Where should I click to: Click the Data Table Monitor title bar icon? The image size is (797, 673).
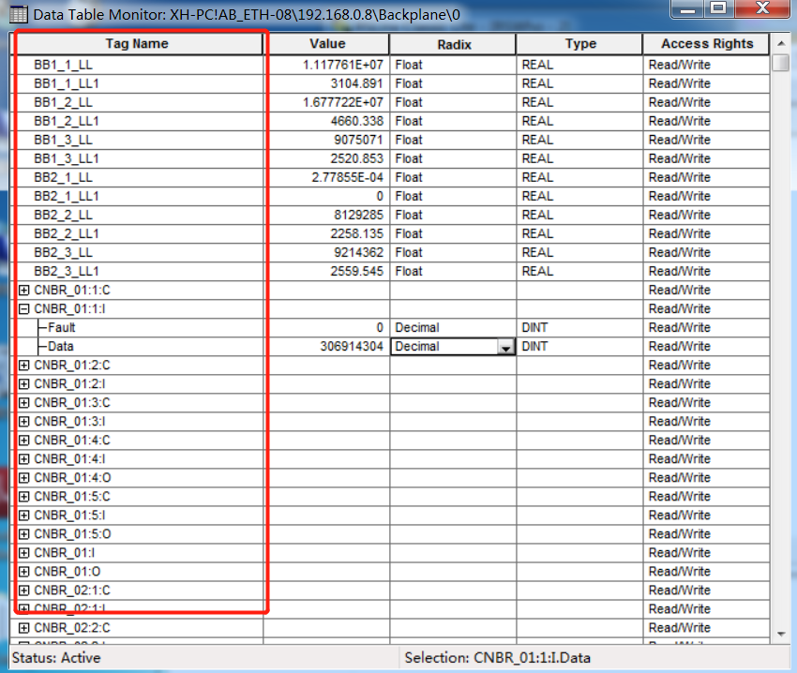pos(18,15)
